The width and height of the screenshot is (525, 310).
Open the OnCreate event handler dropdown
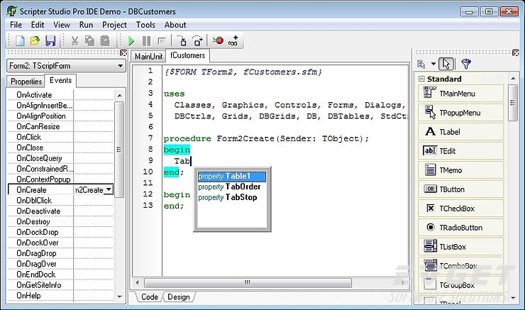[x=109, y=189]
